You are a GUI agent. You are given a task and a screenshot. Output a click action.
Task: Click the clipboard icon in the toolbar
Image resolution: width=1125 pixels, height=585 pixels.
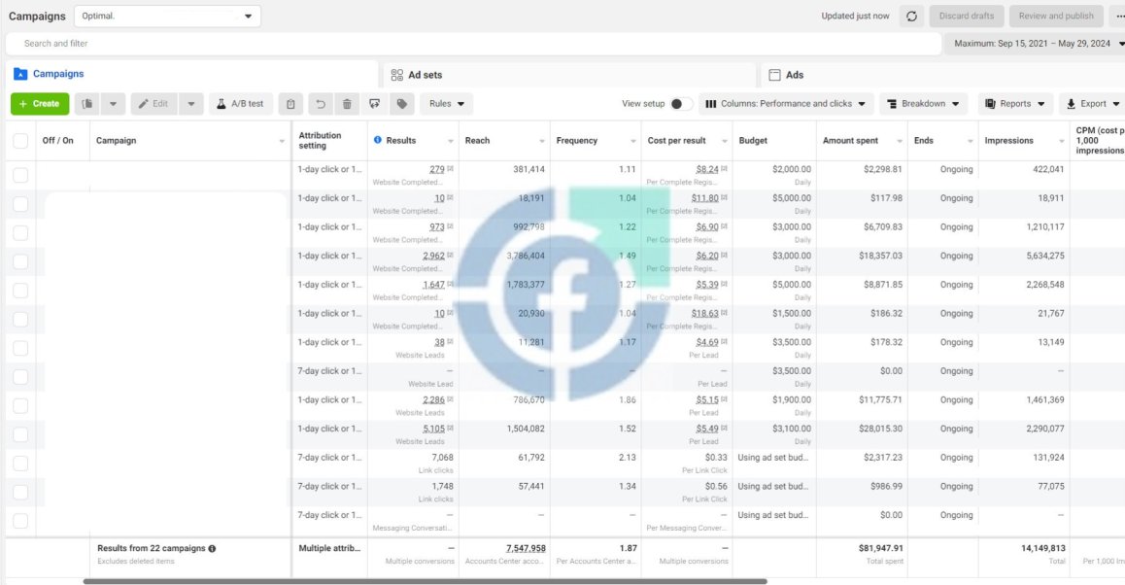[x=290, y=104]
